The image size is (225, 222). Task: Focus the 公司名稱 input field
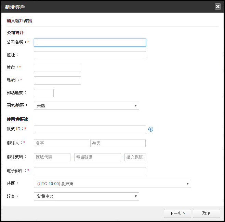90,43
